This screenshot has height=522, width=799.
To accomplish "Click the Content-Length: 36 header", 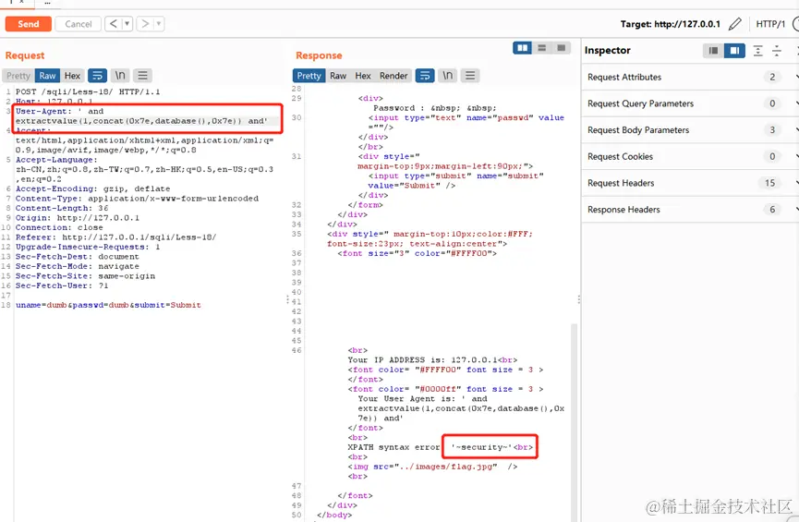I will [x=62, y=208].
